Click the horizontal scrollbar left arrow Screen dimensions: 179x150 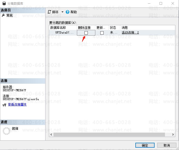pos(51,134)
